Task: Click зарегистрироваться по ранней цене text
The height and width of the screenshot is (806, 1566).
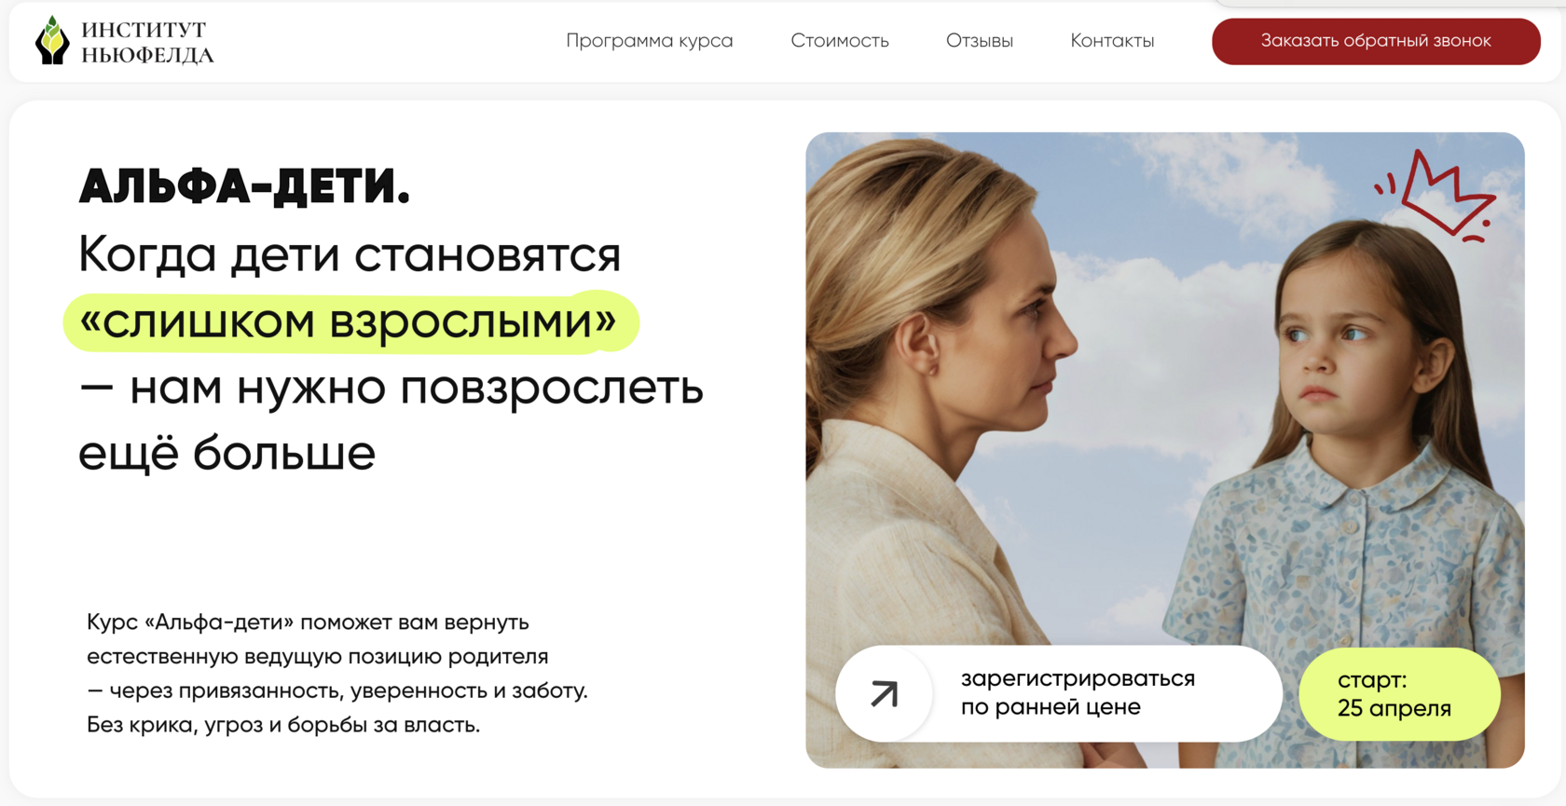Action: coord(1078,692)
